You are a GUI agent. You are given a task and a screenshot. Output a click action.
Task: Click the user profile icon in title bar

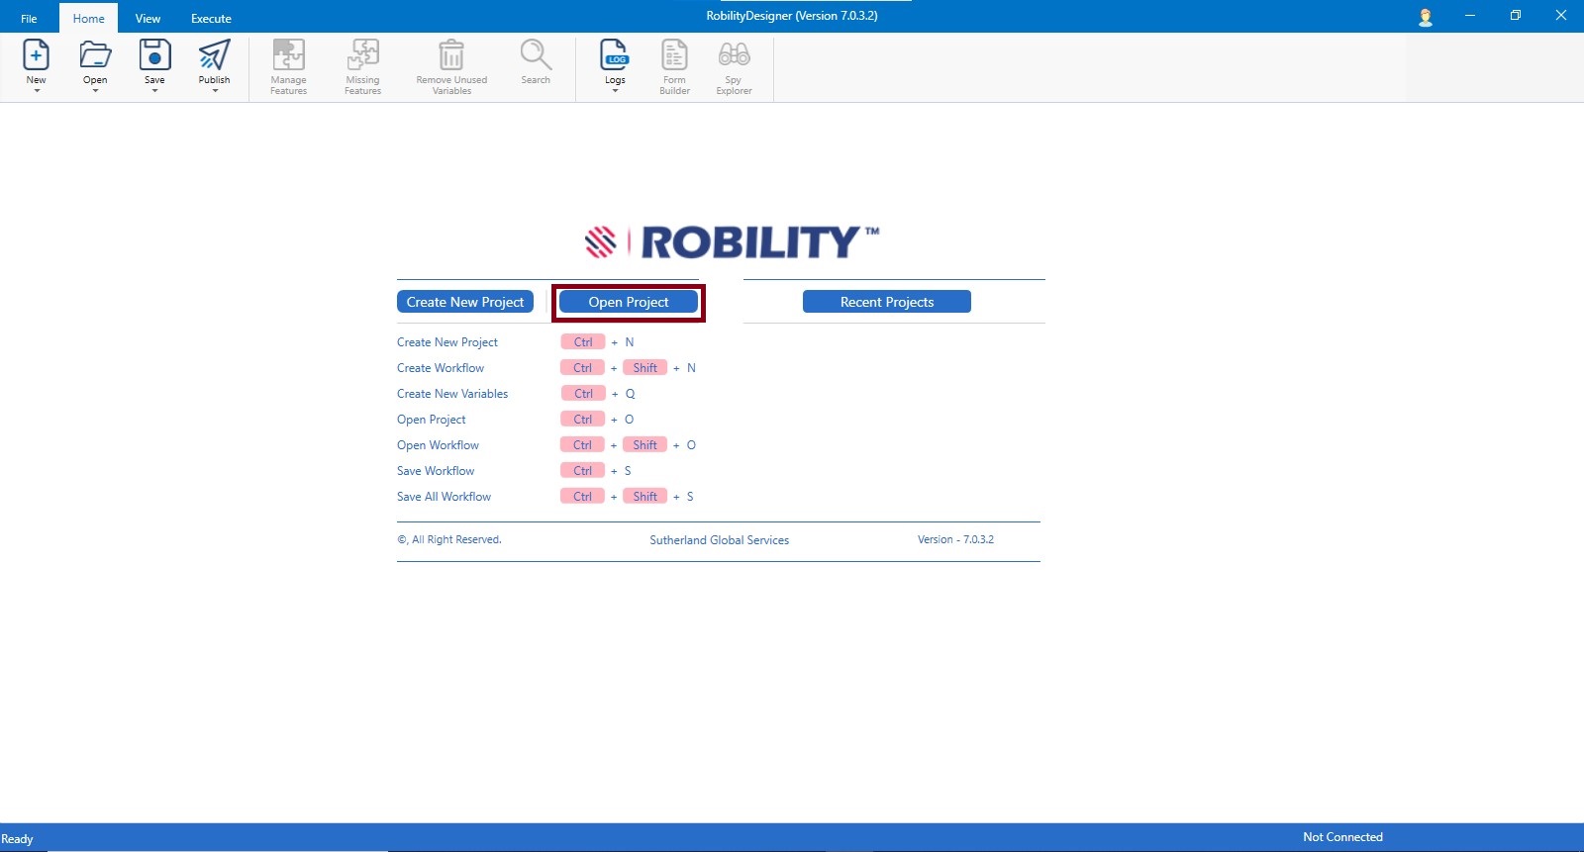1426,17
